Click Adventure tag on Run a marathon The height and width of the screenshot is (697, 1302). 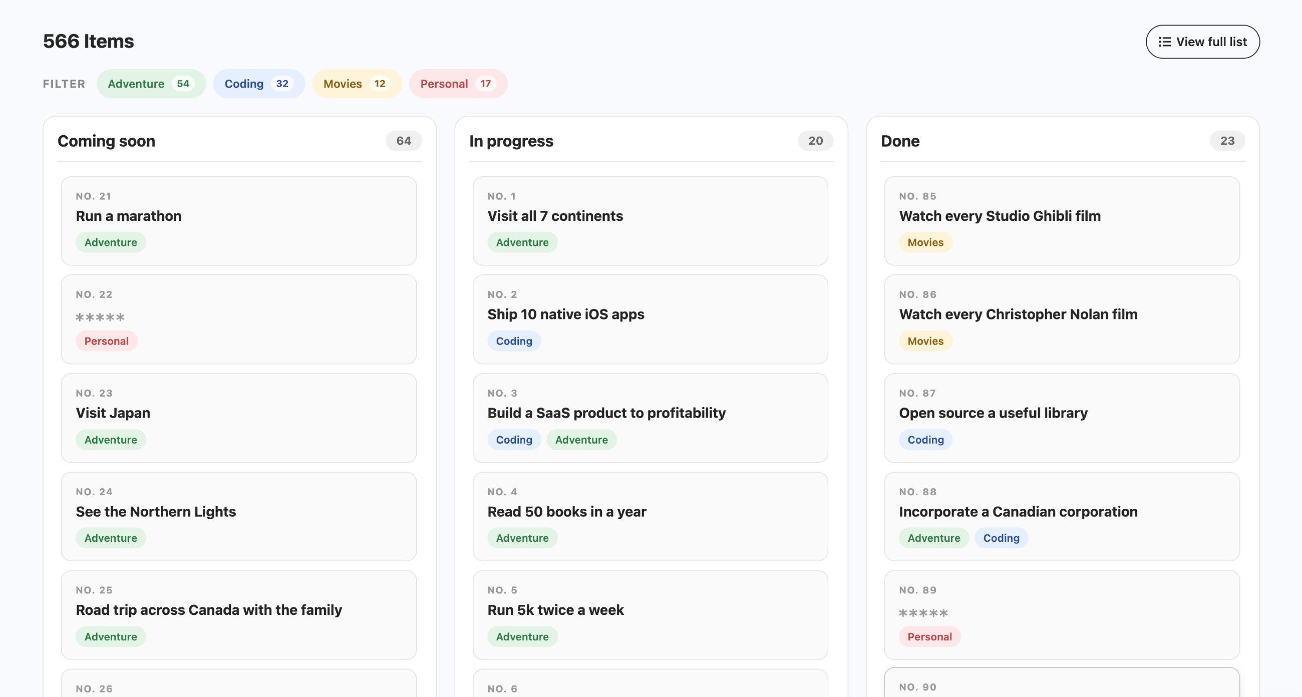coord(111,242)
